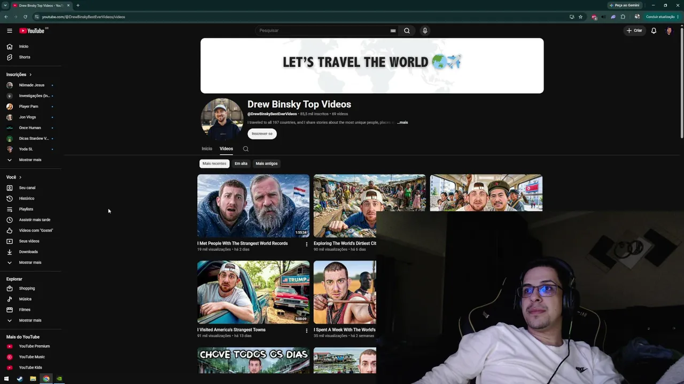Screen dimensions: 684x384
Task: Open Assistir mais tarde clock icon
Action: 10,220
